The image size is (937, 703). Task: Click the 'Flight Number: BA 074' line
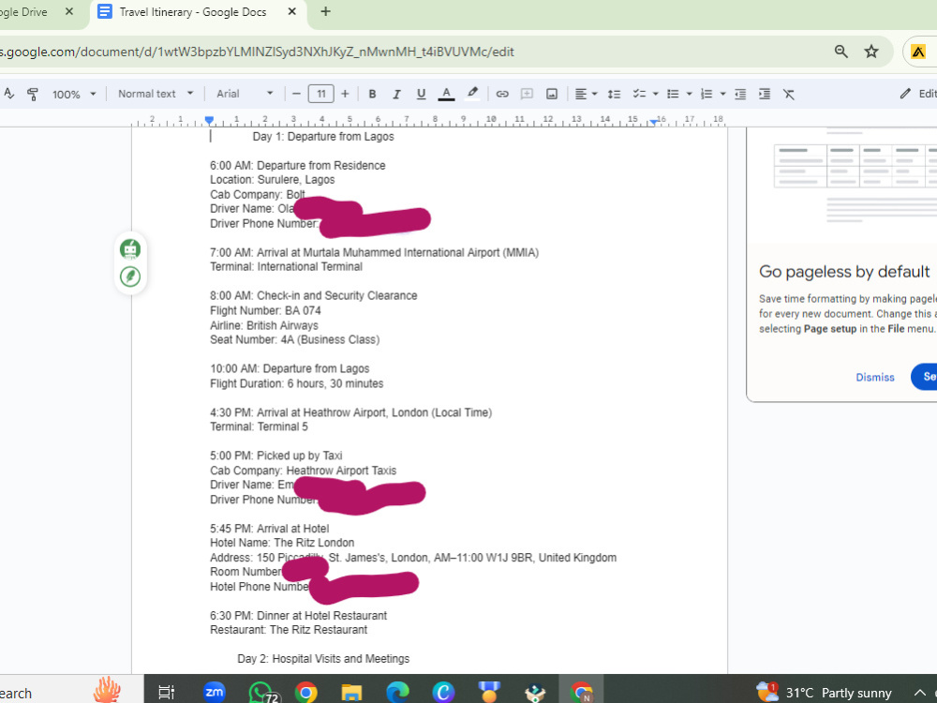[x=265, y=311]
